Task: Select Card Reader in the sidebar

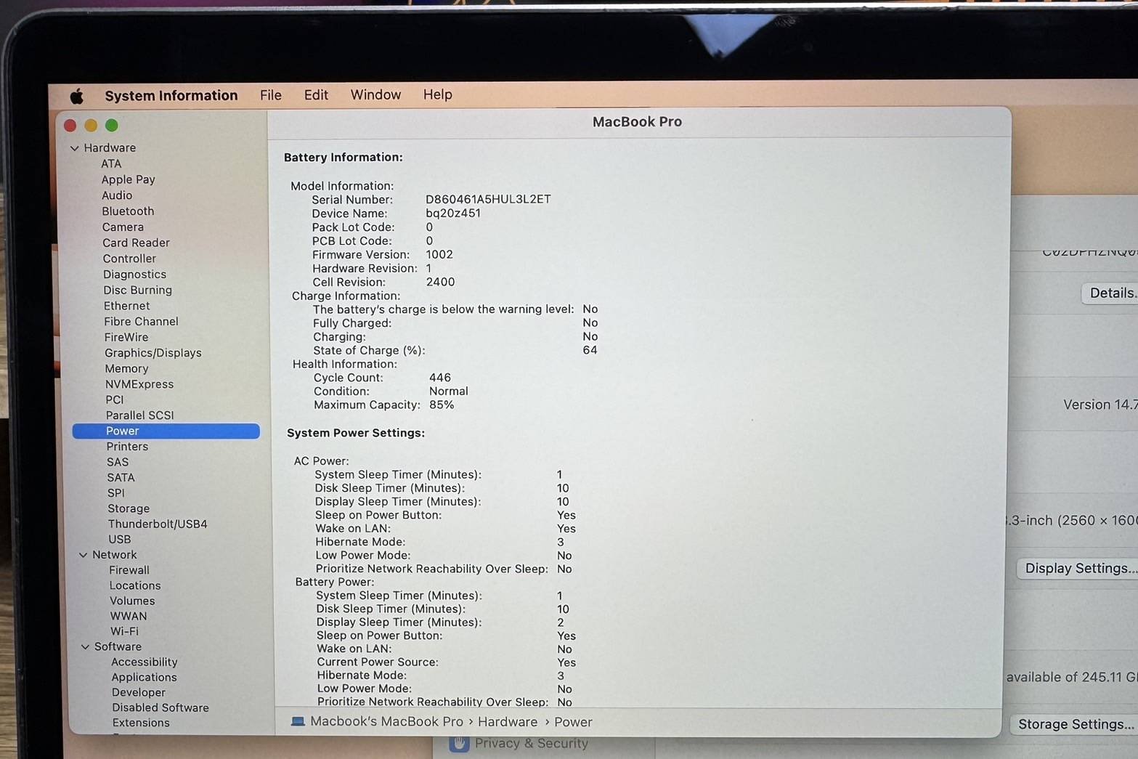Action: click(x=136, y=243)
